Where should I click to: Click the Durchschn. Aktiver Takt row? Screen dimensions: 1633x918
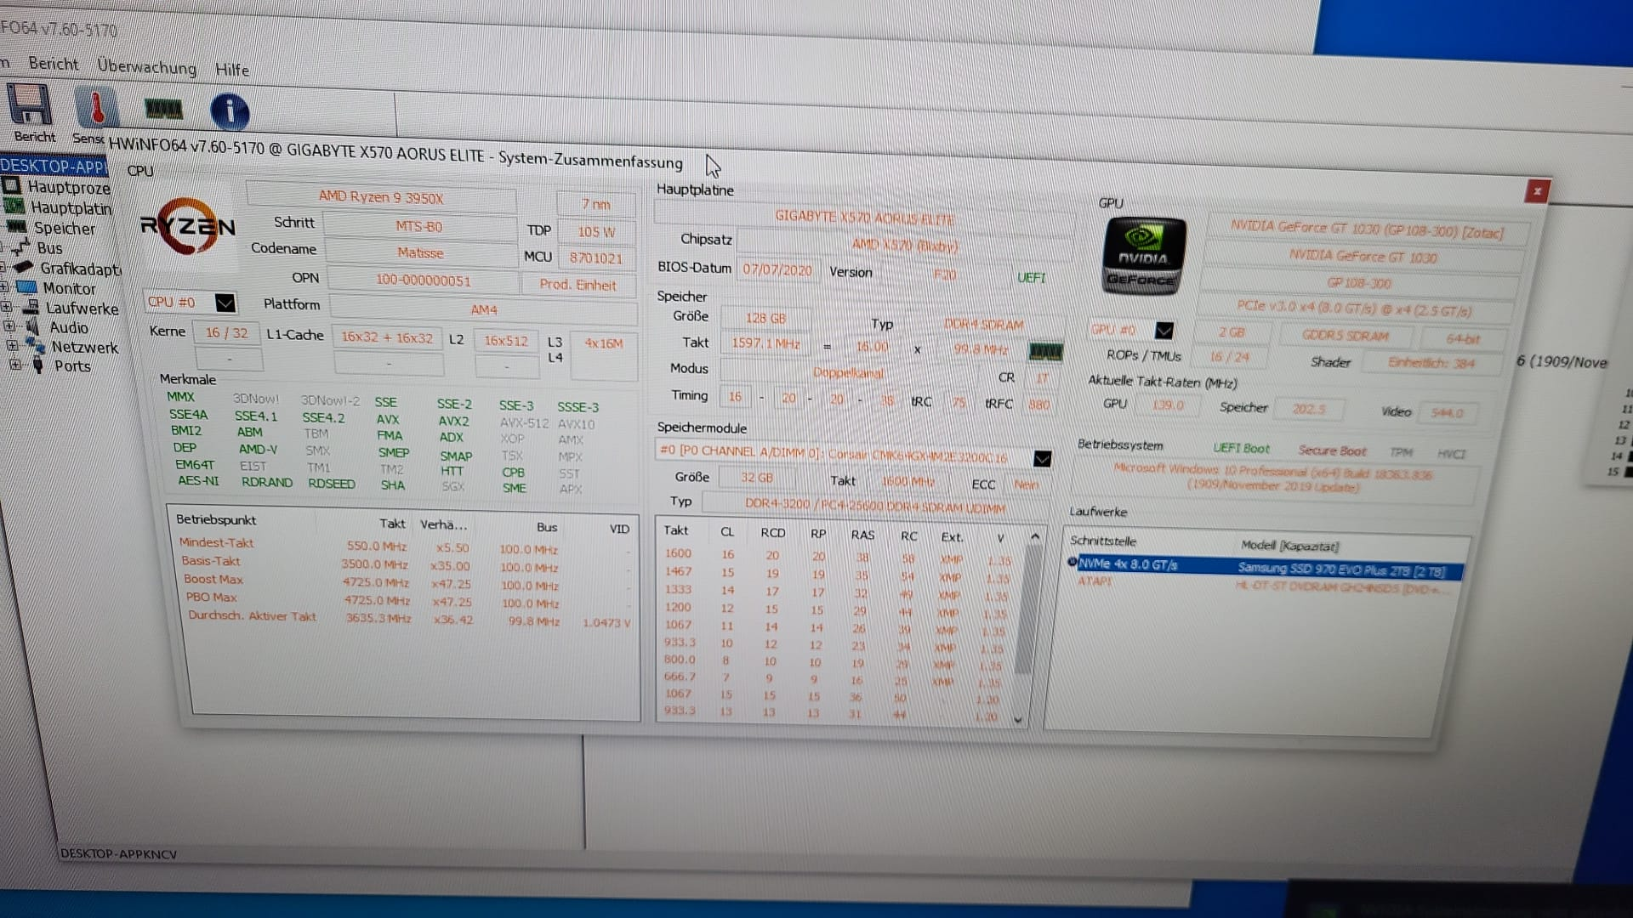coord(410,618)
